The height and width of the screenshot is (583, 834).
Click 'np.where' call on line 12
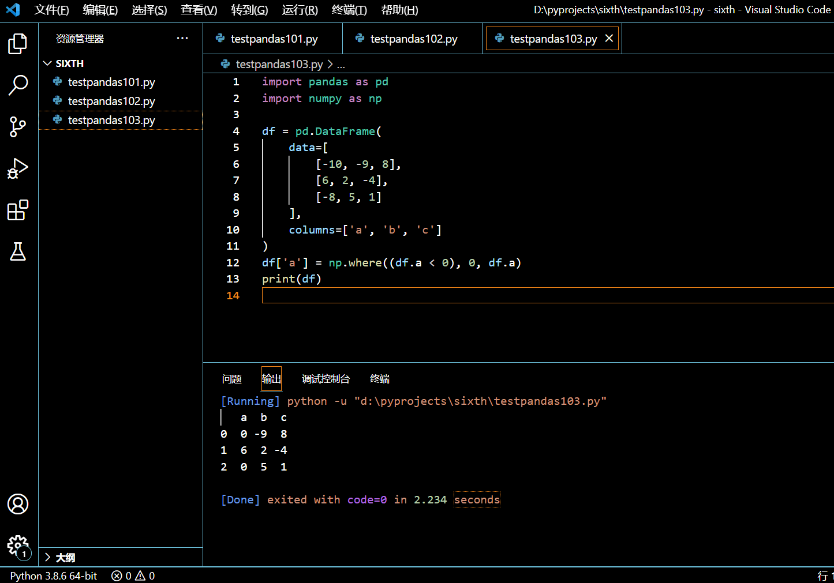point(356,263)
